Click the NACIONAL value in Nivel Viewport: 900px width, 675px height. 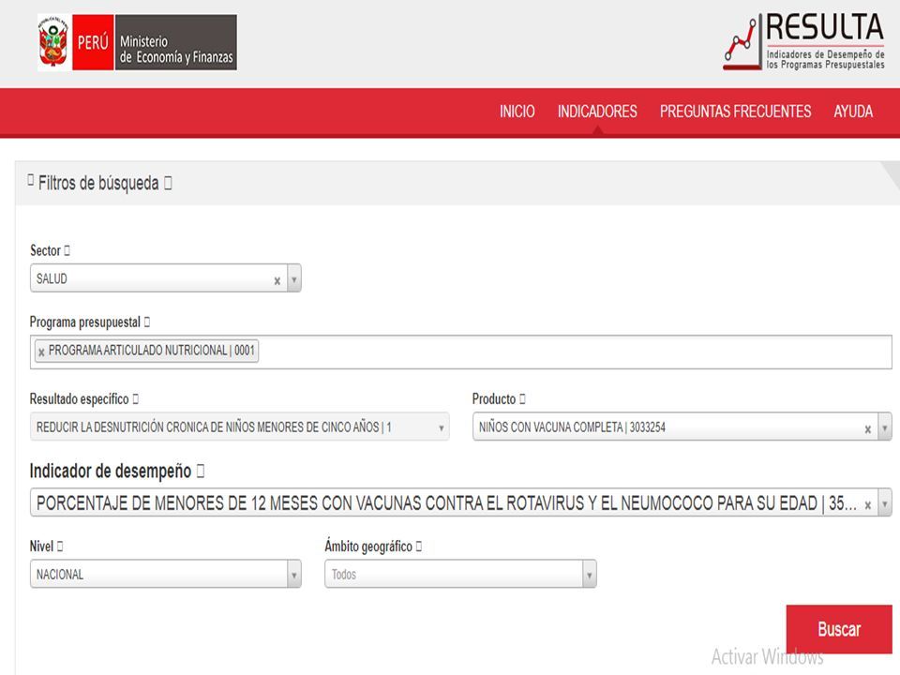60,575
